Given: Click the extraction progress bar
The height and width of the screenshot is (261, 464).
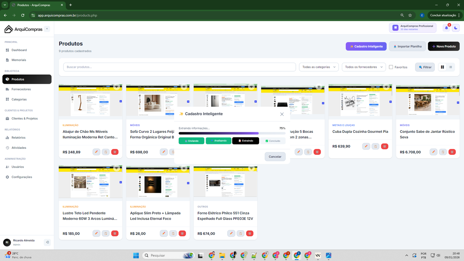Looking at the screenshot, I should (x=232, y=133).
